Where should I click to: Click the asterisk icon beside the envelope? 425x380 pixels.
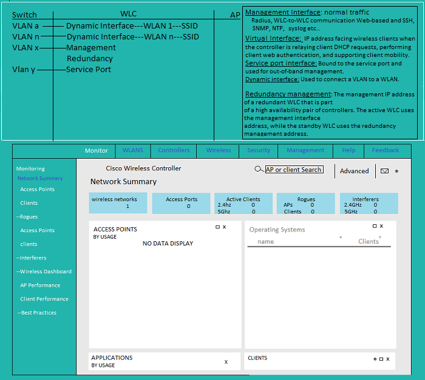coord(396,172)
